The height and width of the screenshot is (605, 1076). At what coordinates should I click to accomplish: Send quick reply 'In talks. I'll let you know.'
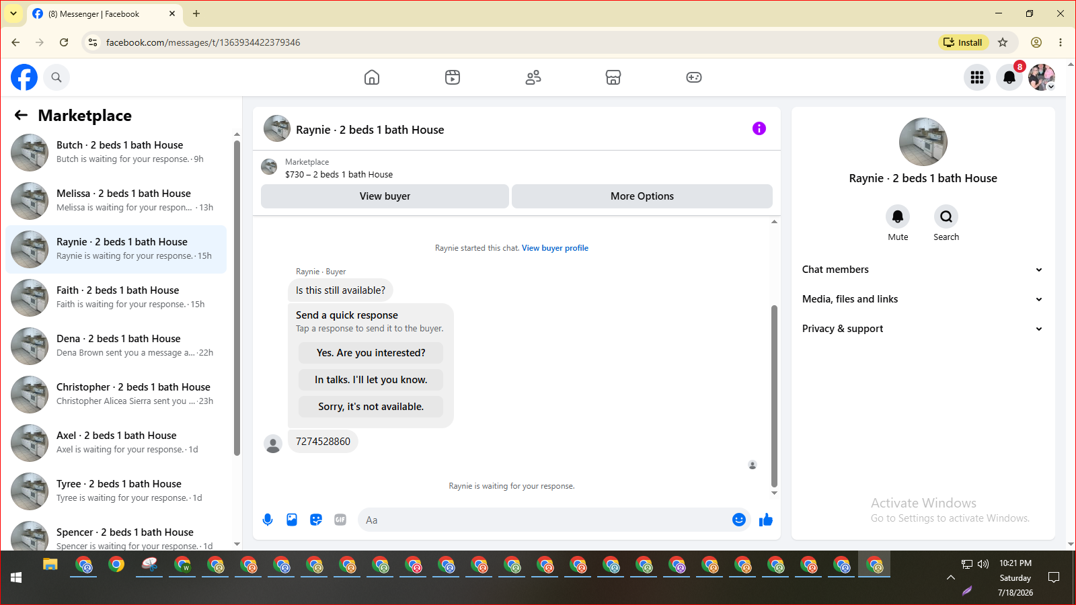point(371,380)
